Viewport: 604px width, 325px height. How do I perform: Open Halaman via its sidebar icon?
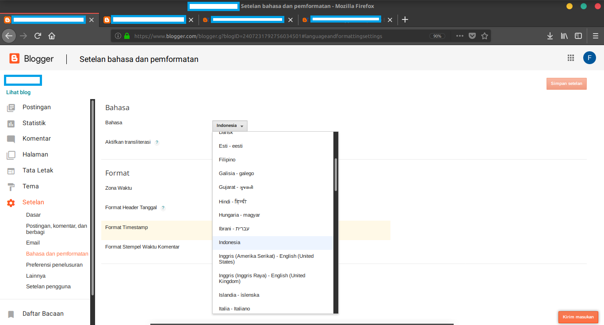11,154
